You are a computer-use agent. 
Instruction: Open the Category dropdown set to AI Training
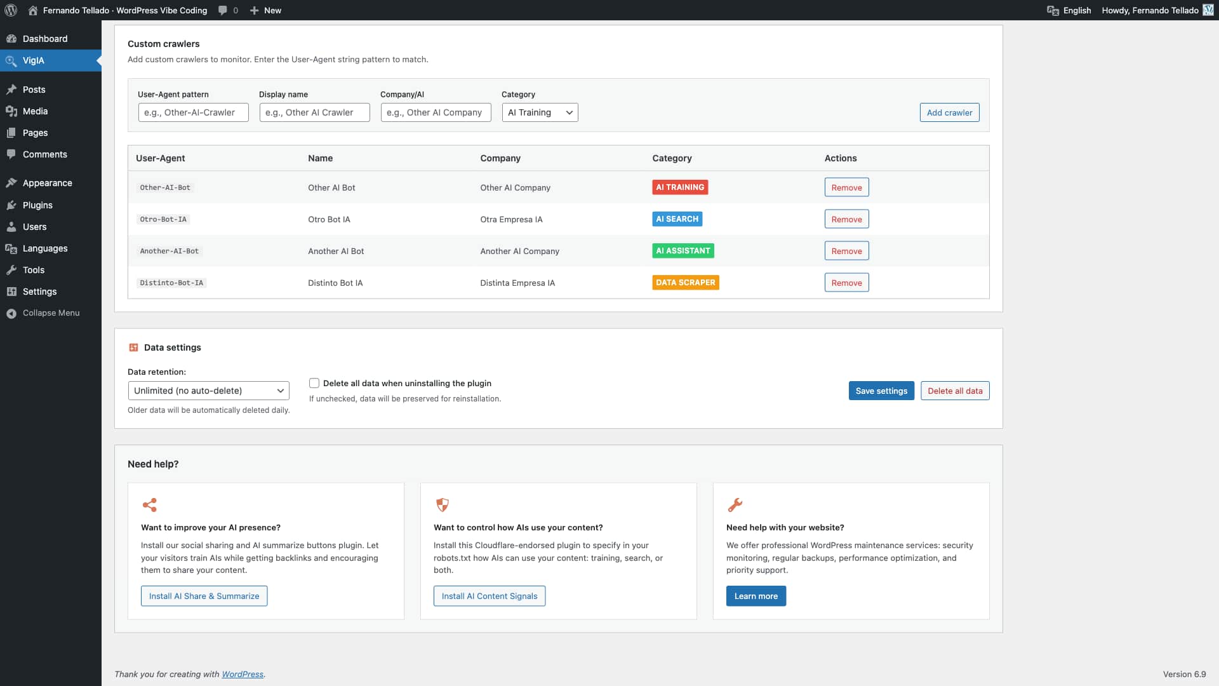(x=540, y=112)
